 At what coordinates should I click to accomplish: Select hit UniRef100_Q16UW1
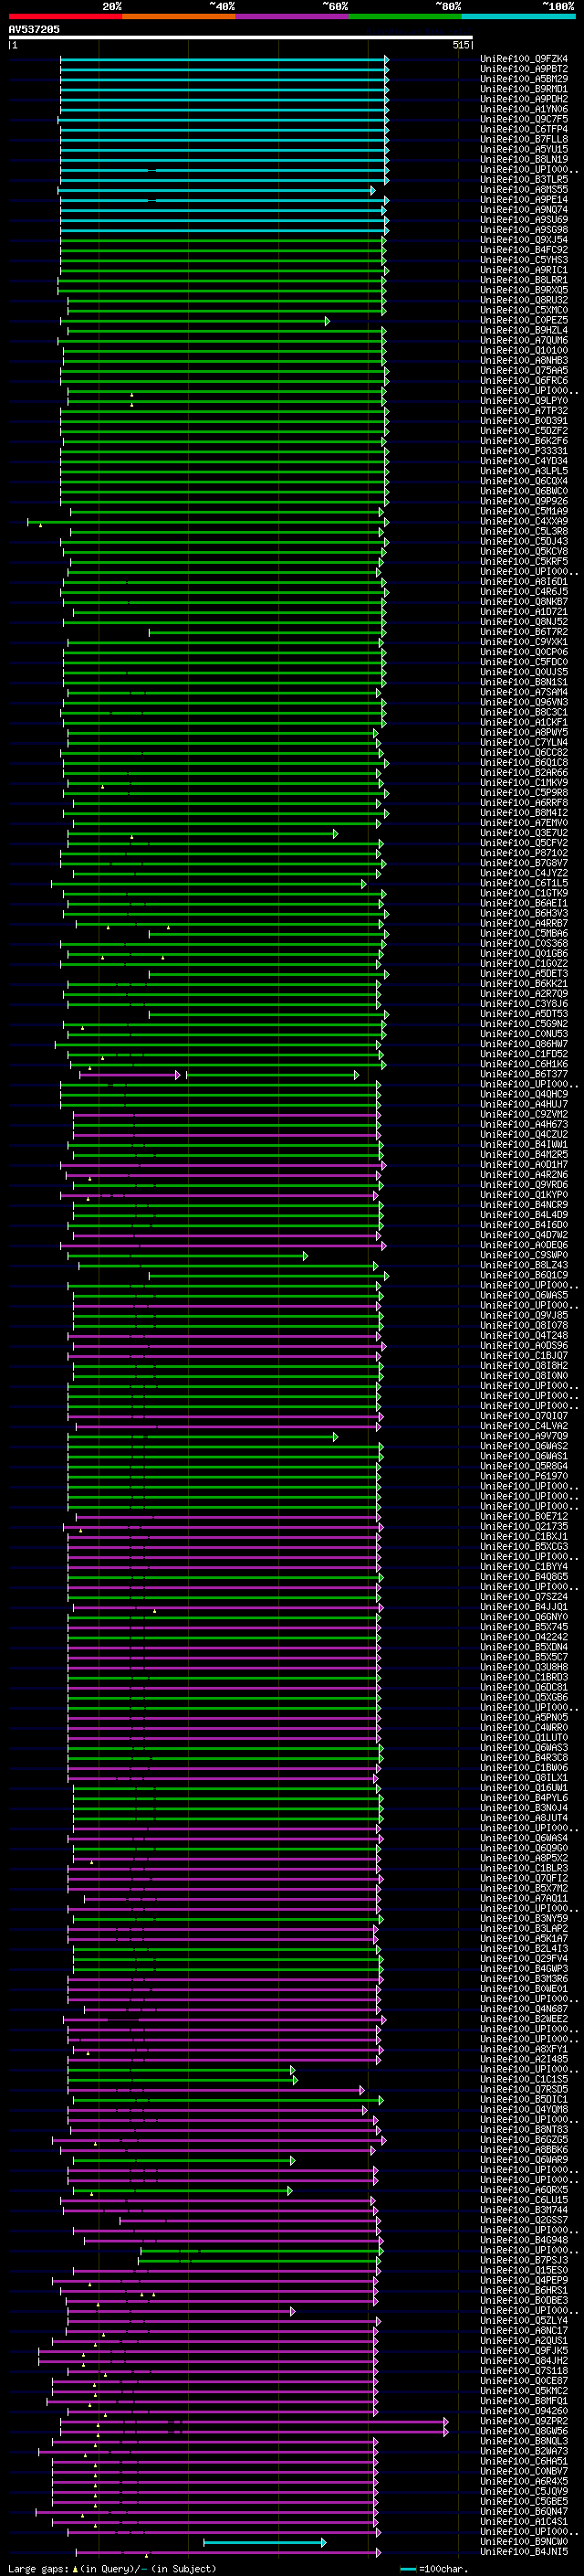coord(524,1789)
